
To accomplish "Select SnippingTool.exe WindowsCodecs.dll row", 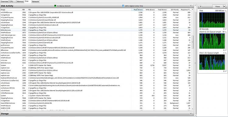I will click(x=96, y=25).
